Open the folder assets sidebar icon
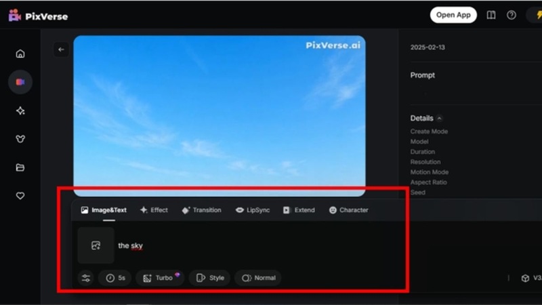The width and height of the screenshot is (542, 305). tap(20, 167)
